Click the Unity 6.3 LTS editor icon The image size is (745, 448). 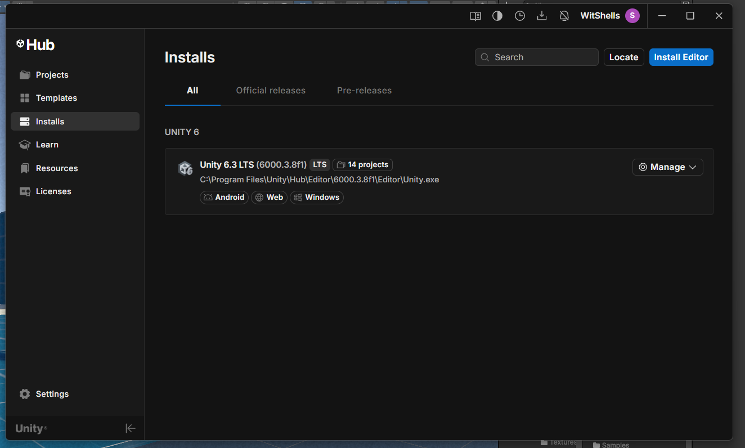pyautogui.click(x=185, y=168)
